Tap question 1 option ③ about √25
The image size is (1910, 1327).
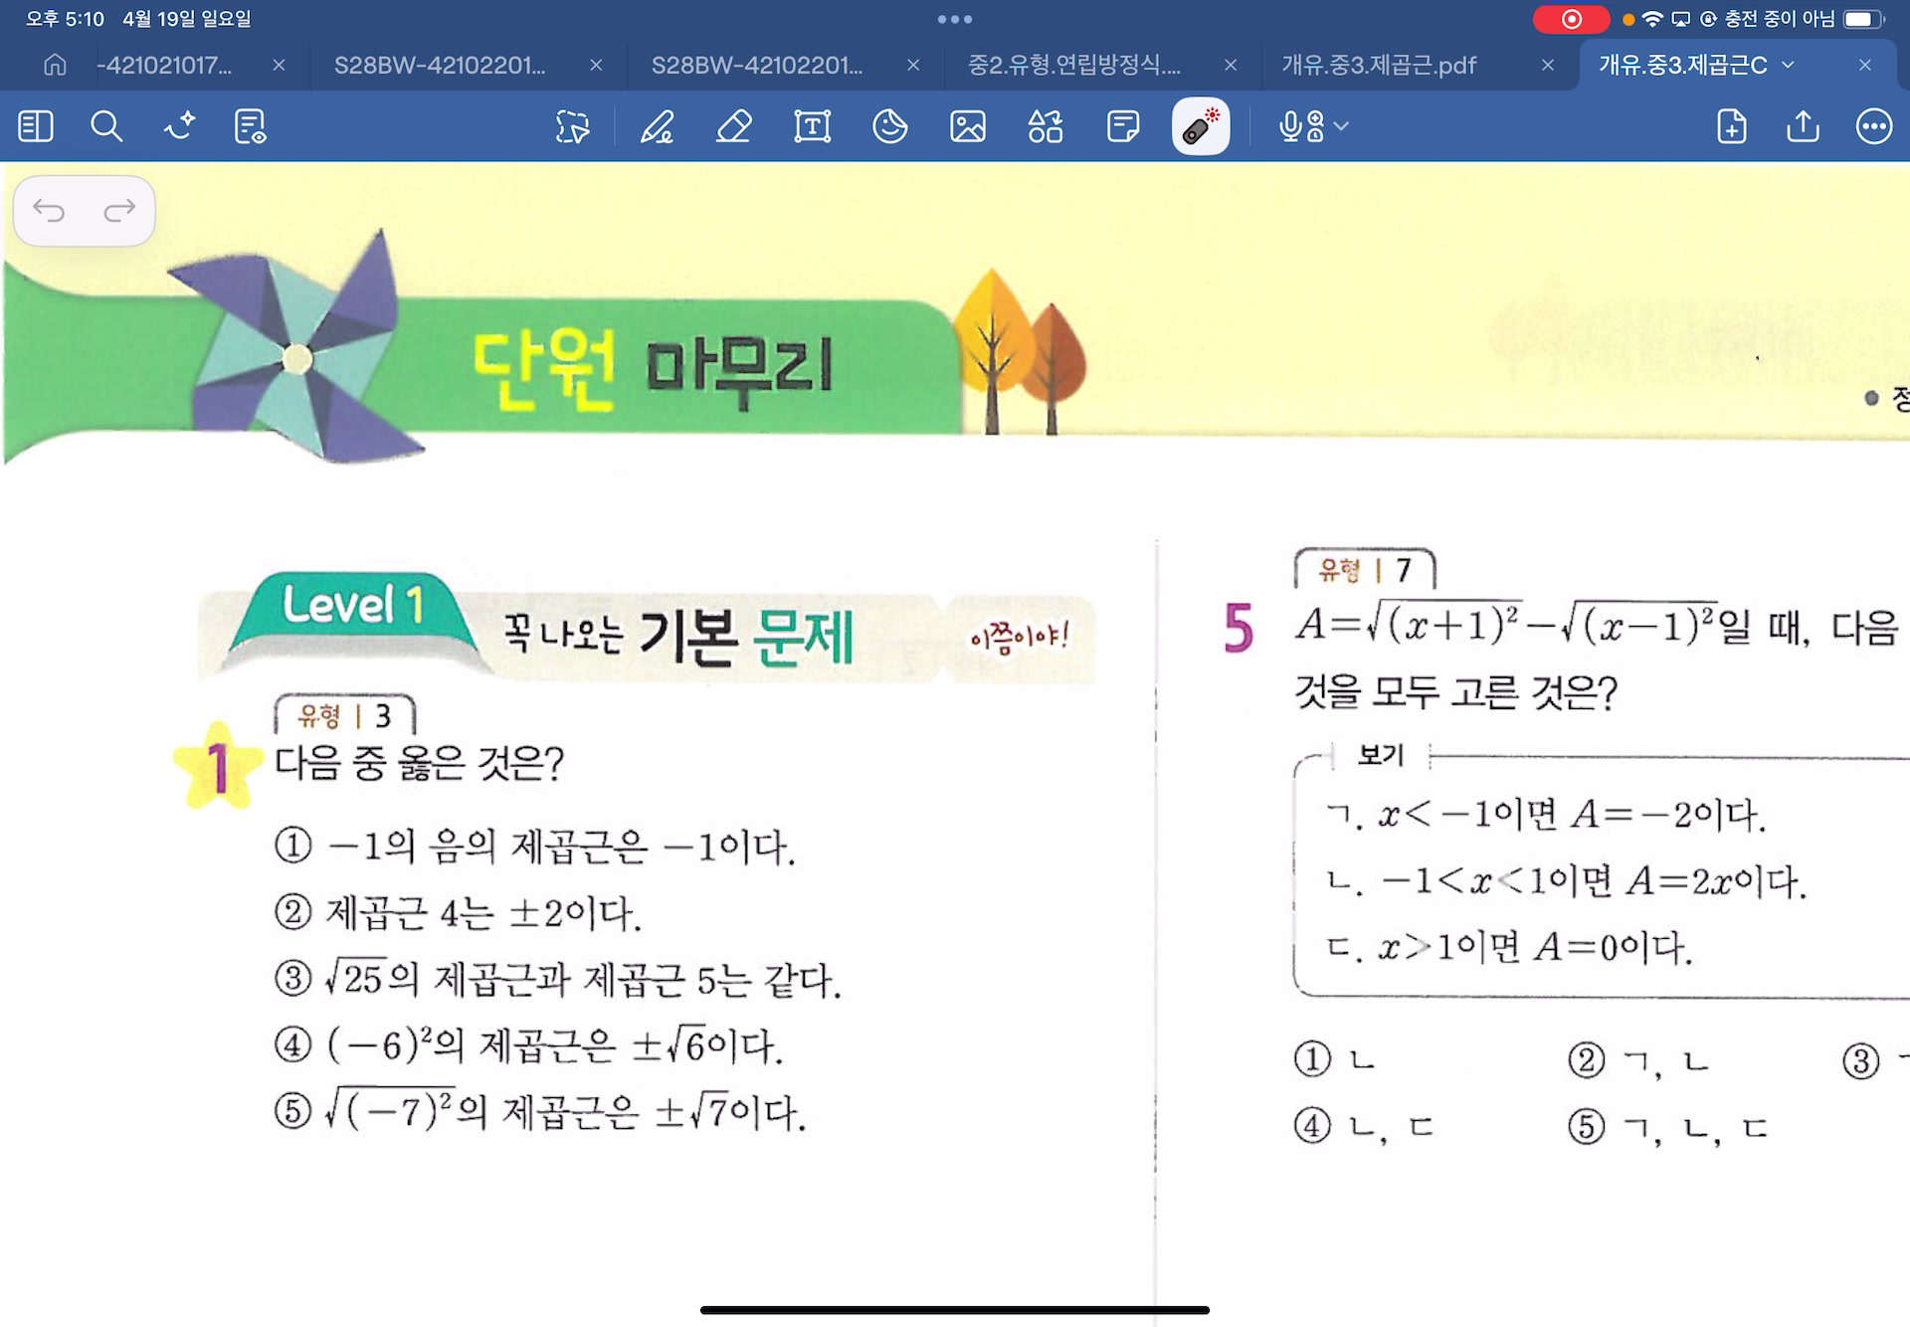pyautogui.click(x=558, y=979)
